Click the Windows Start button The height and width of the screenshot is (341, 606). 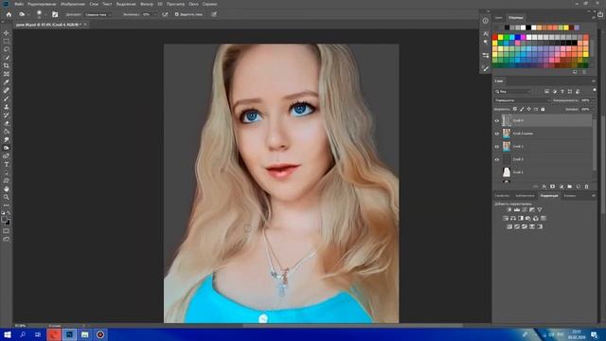coord(7,334)
